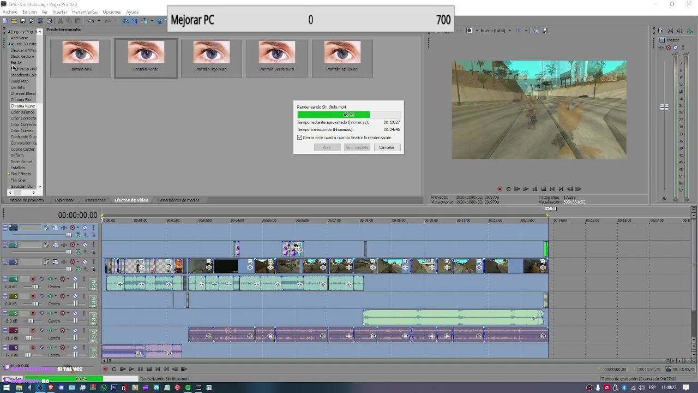Minimize track 3 height button
This screenshot has height=393, width=698.
pos(5,260)
